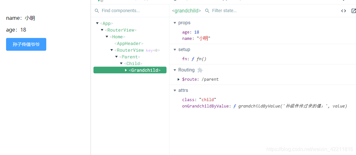This screenshot has width=356, height=155.
Task: Click the Filter state magnifier icon
Action: pos(207,11)
